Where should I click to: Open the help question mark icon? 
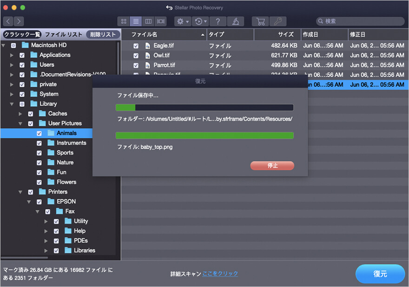pos(218,21)
